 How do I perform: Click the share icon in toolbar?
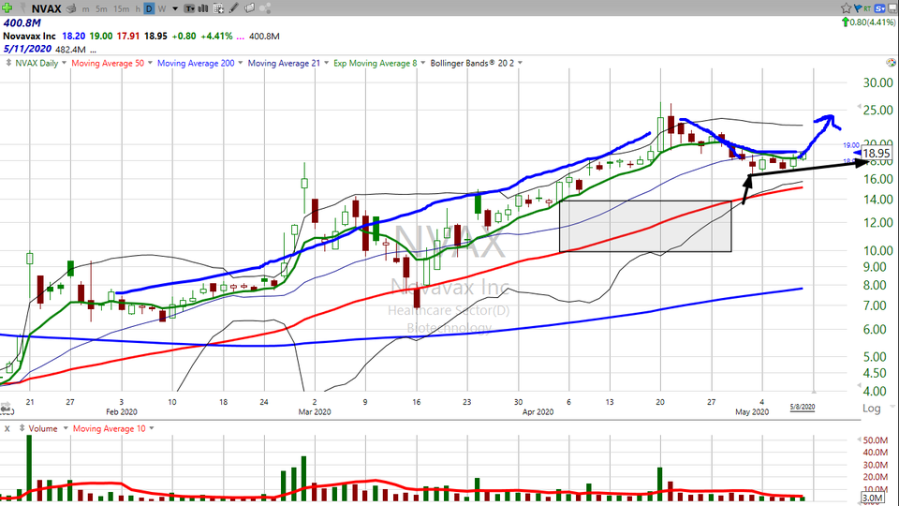(x=265, y=8)
